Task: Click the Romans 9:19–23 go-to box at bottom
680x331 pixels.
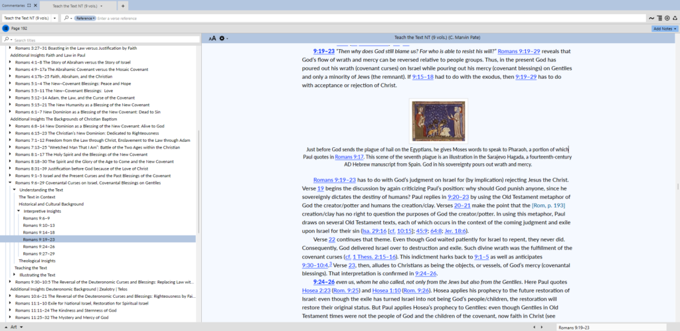Action: pyautogui.click(x=611, y=328)
